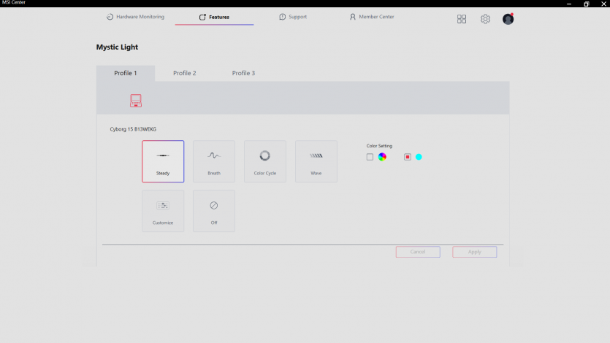The image size is (610, 343).
Task: Enable the rainbow color checkbox
Action: pos(370,157)
